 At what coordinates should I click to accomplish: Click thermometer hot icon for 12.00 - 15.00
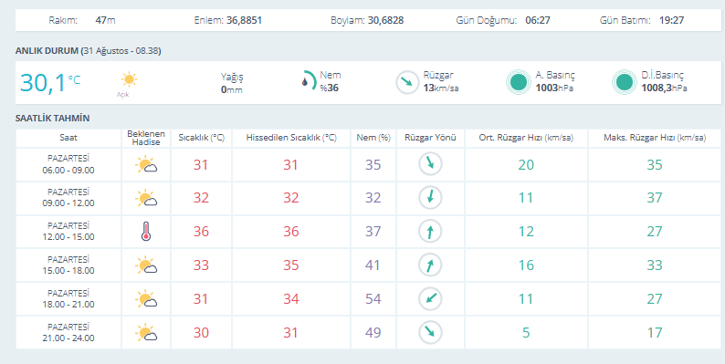146,232
